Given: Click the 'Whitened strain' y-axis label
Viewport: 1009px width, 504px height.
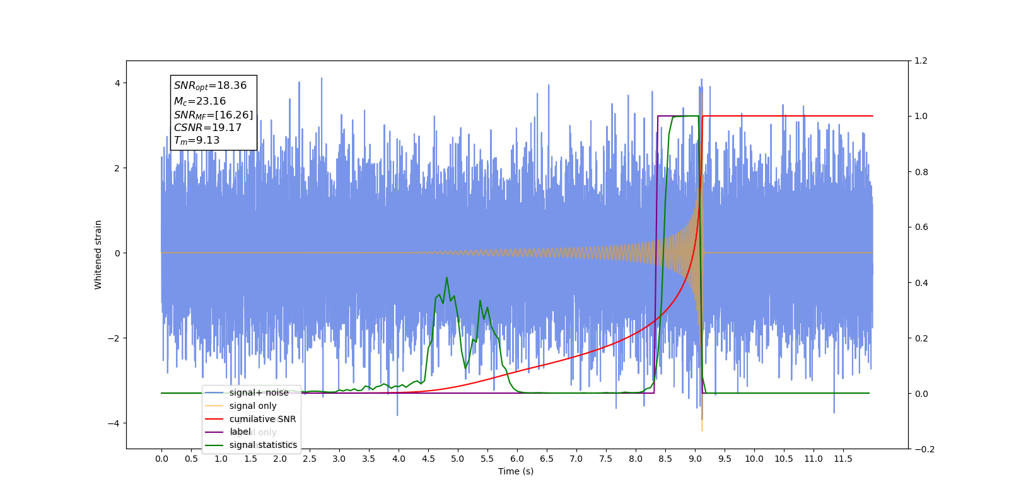Looking at the screenshot, I should tap(98, 255).
